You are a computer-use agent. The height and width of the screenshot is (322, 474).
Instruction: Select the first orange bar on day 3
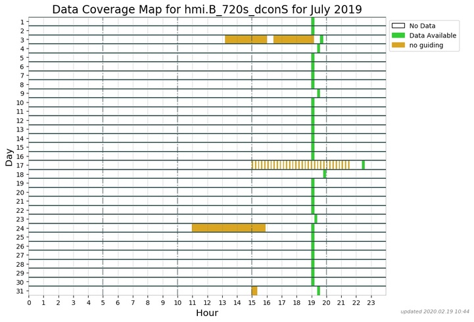tap(246, 39)
